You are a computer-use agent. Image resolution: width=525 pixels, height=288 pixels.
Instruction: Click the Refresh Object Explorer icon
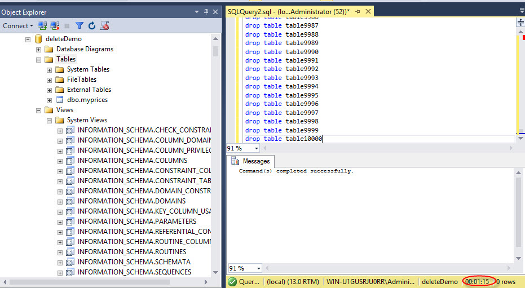pyautogui.click(x=92, y=26)
